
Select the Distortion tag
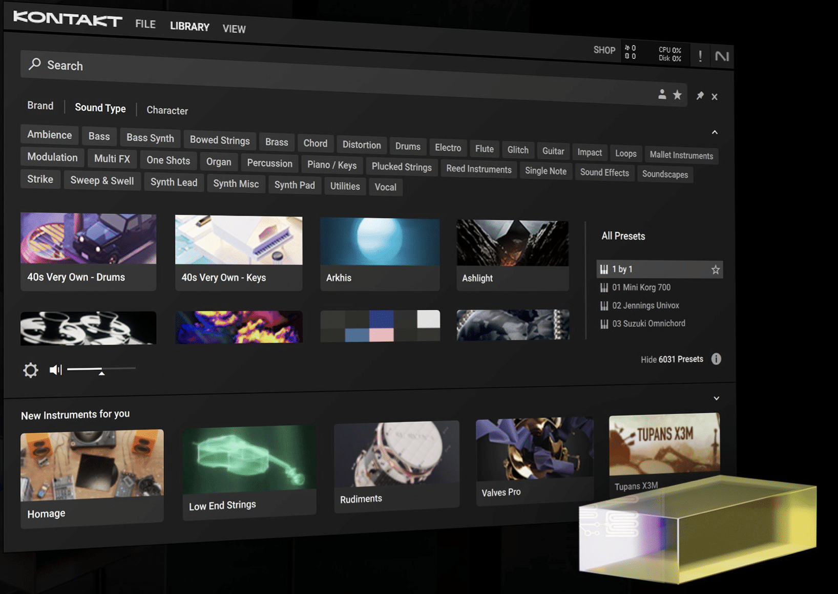coord(362,145)
